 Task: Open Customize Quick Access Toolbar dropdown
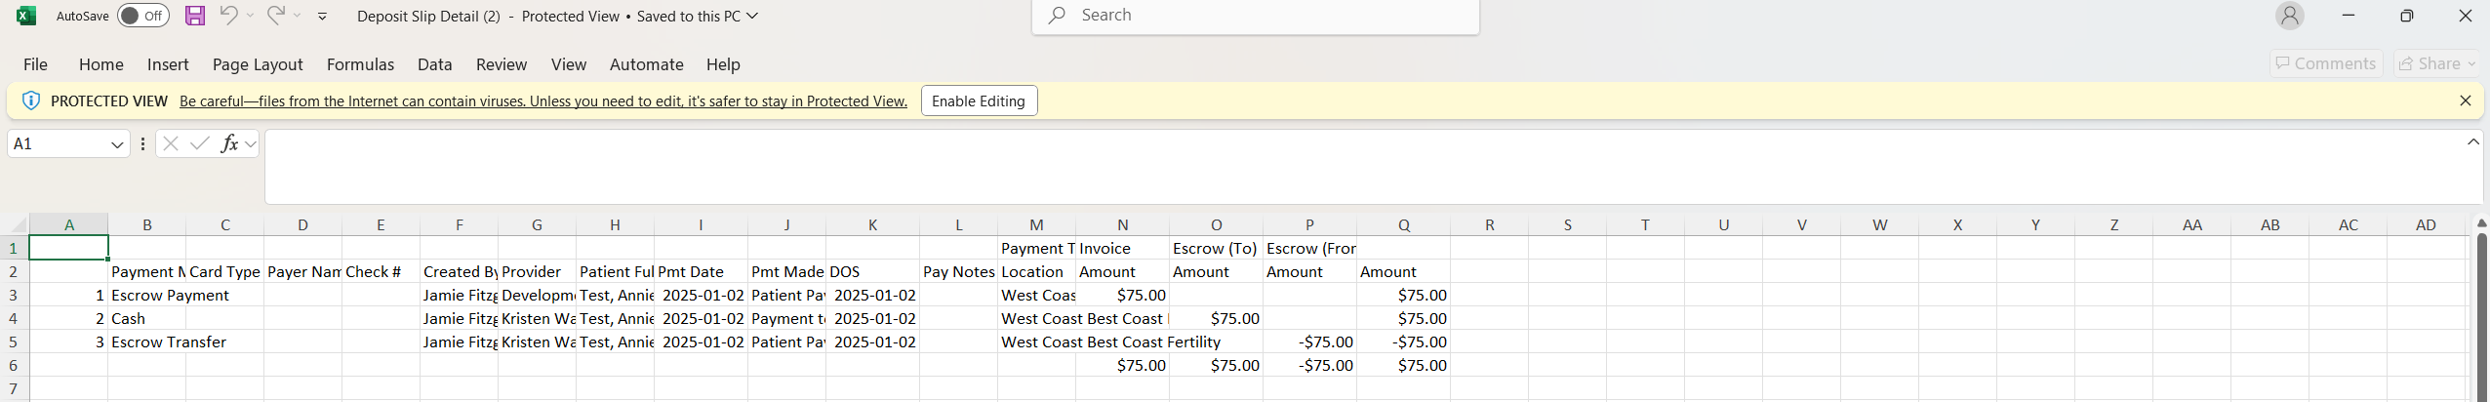[x=323, y=17]
